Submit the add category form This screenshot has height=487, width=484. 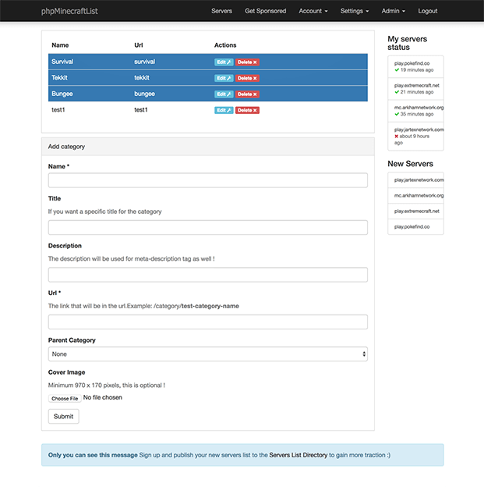coord(63,417)
